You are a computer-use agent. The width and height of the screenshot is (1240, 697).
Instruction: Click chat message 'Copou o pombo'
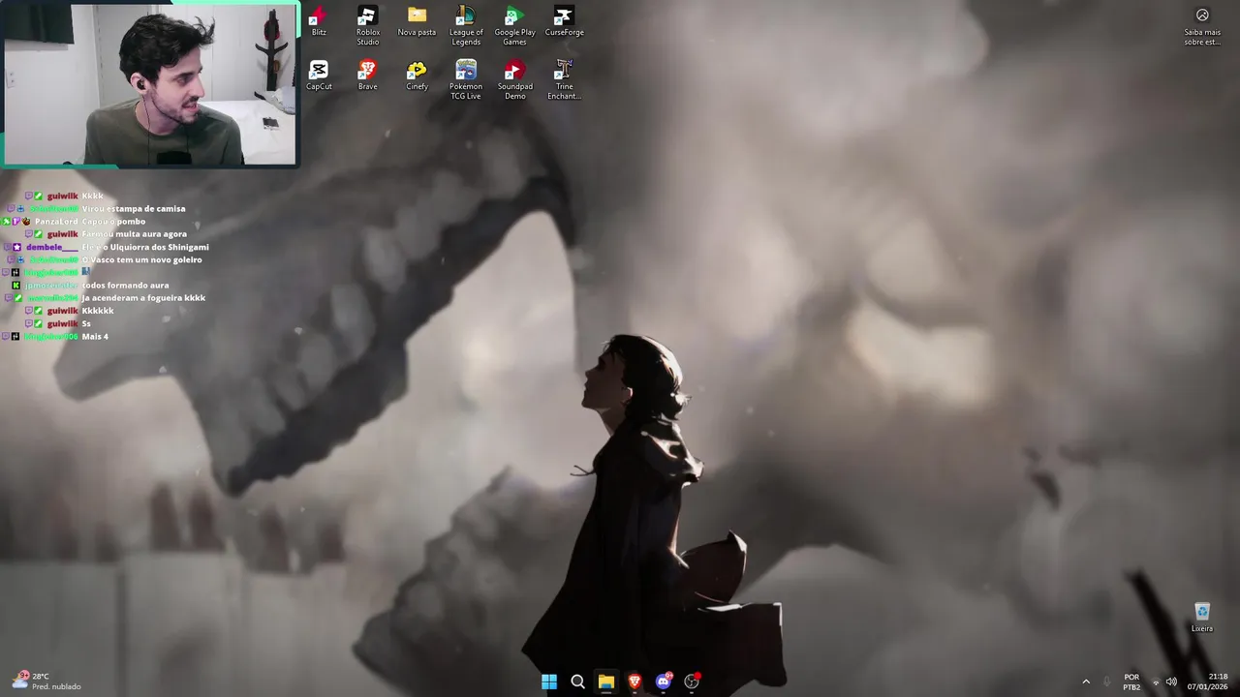pyautogui.click(x=113, y=222)
